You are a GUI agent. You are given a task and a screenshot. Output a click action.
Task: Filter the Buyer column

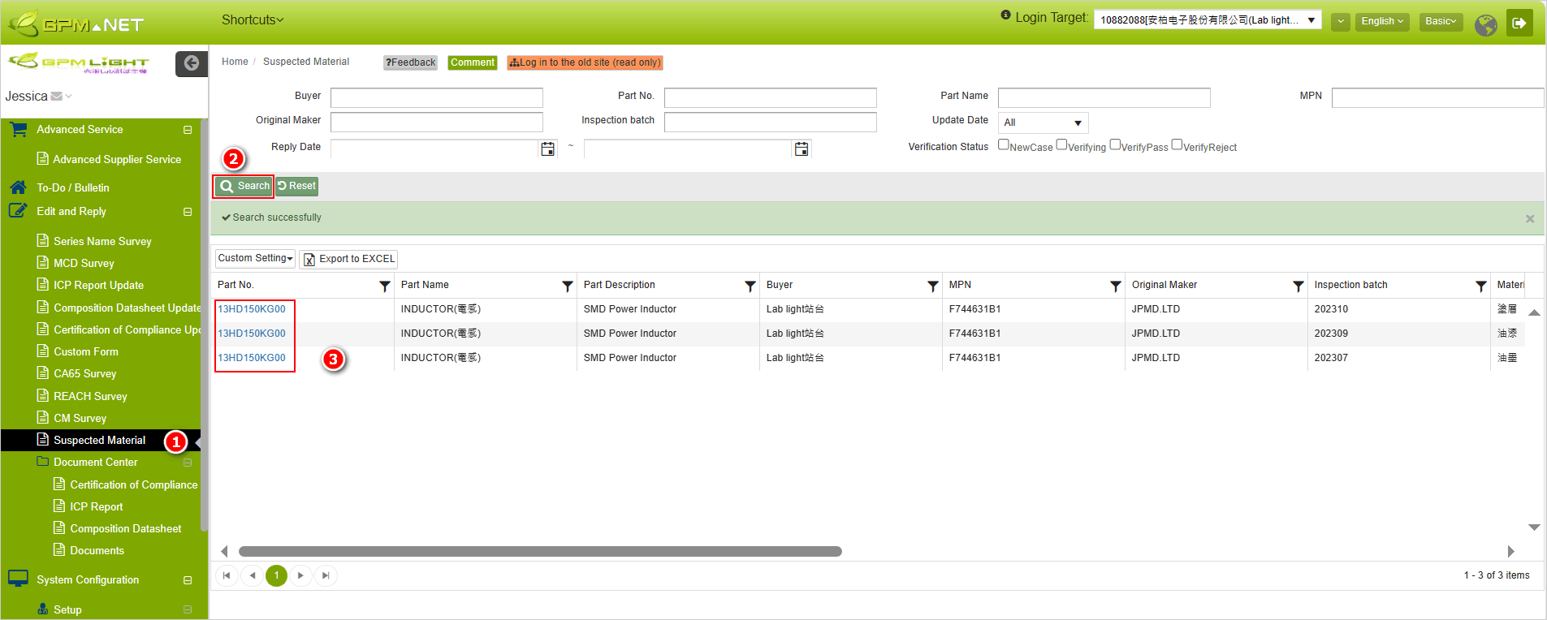click(x=933, y=286)
